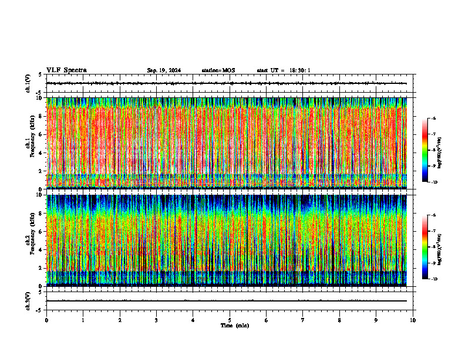
Task: Click the time axis tick label "10"
Action: pos(413,320)
